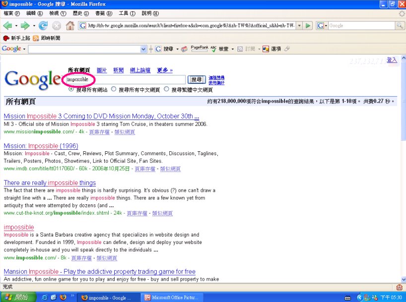This screenshot has width=406, height=302.
Task: Reload the page with the refresh icon
Action: coord(43,26)
